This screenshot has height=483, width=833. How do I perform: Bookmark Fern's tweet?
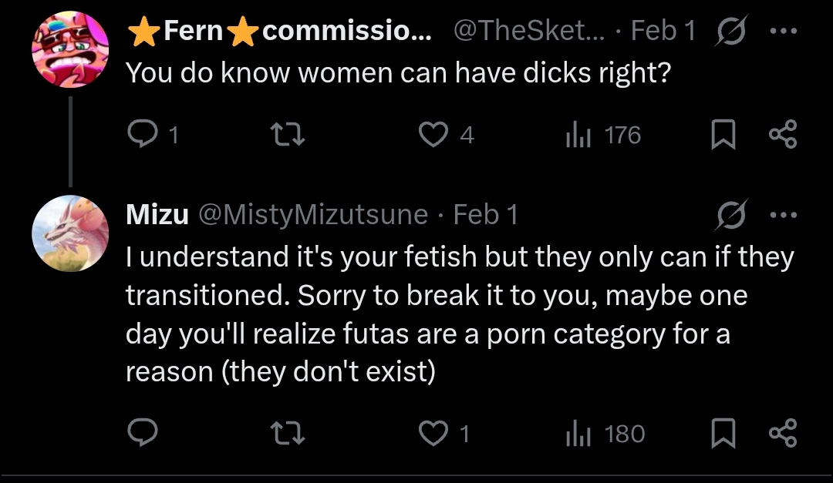click(x=722, y=136)
